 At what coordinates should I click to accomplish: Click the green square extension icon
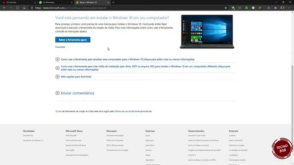pyautogui.click(x=246, y=8)
